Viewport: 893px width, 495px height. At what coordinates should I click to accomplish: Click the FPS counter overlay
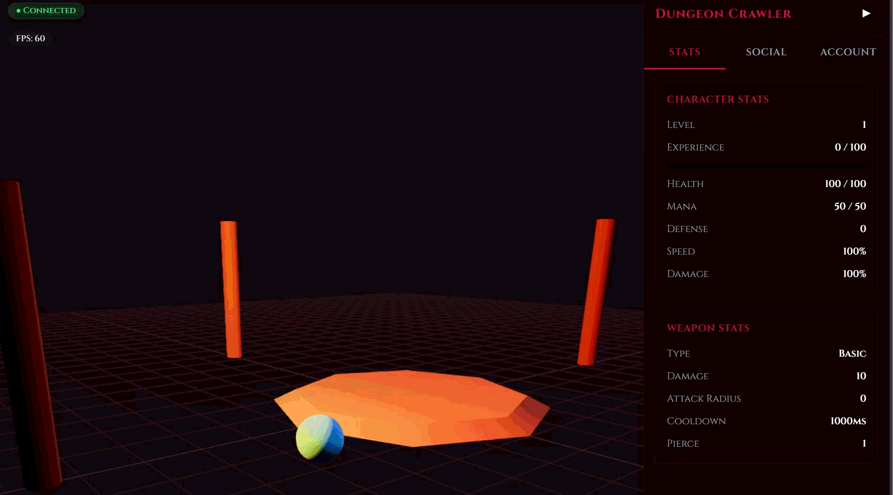pos(30,38)
